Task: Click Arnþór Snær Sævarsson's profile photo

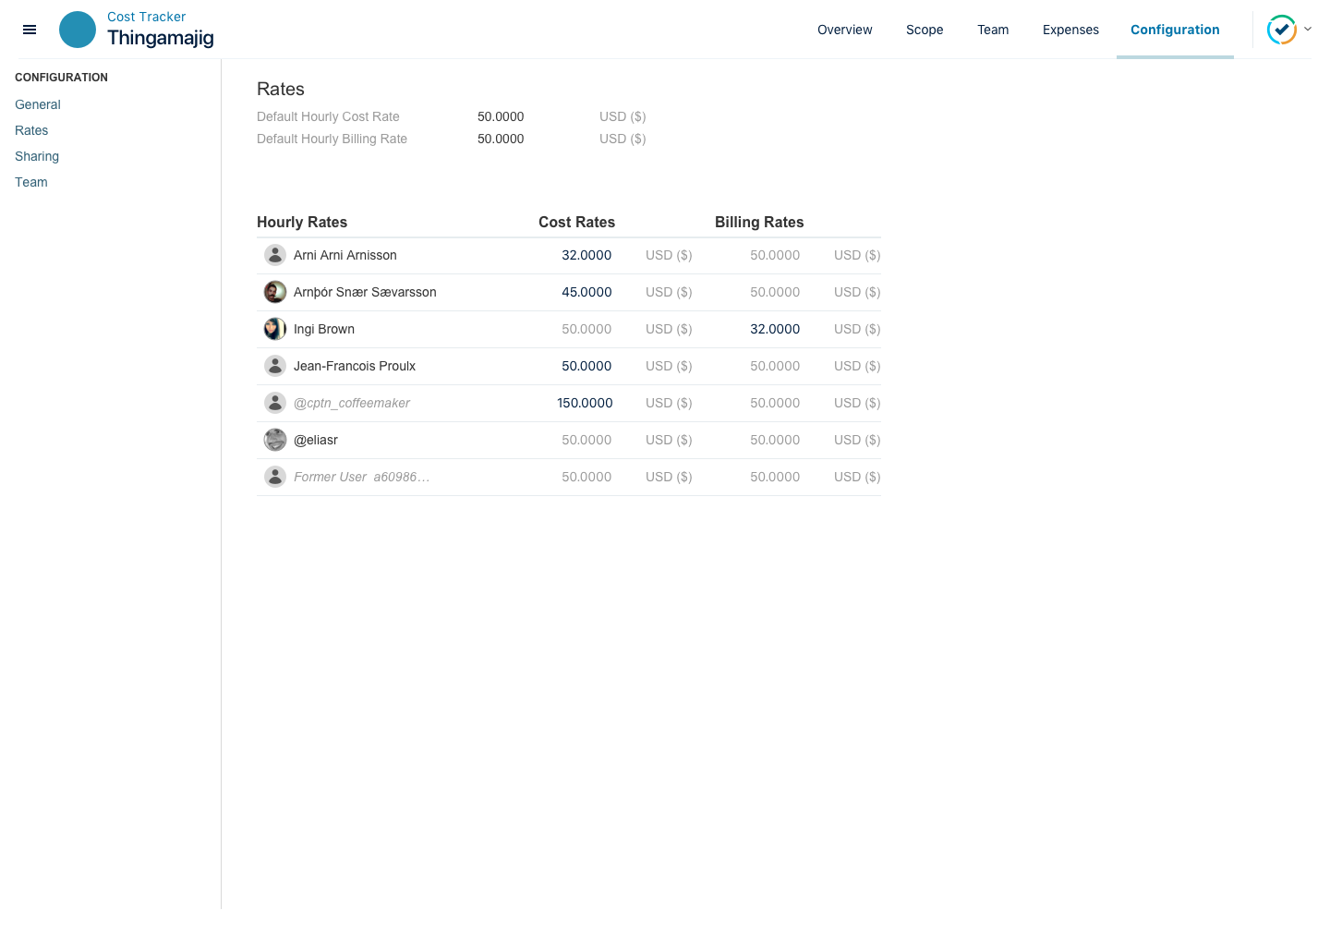Action: (x=275, y=292)
